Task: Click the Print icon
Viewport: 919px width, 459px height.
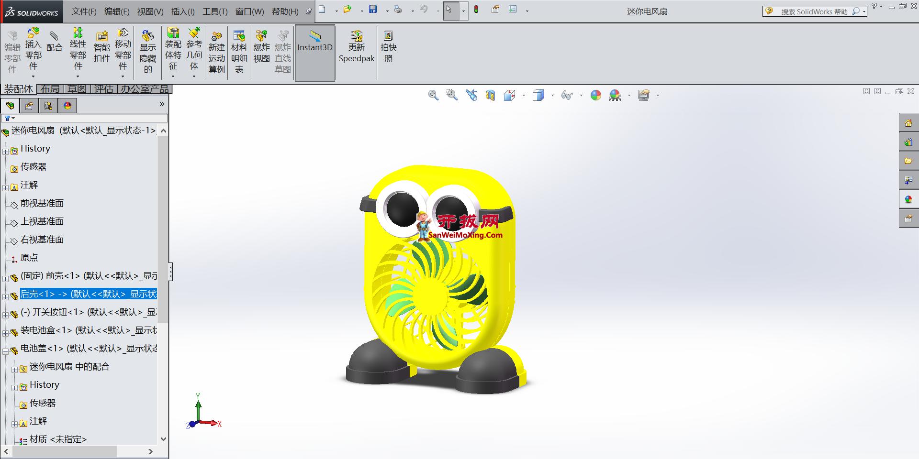Action: click(398, 9)
